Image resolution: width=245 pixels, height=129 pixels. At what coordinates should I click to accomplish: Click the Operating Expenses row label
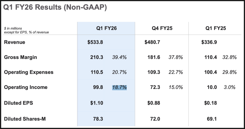(x=29, y=72)
